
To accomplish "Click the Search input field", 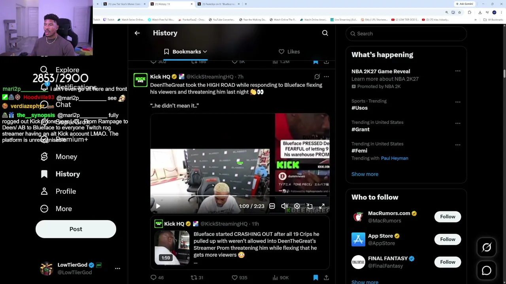I will 406,34.
